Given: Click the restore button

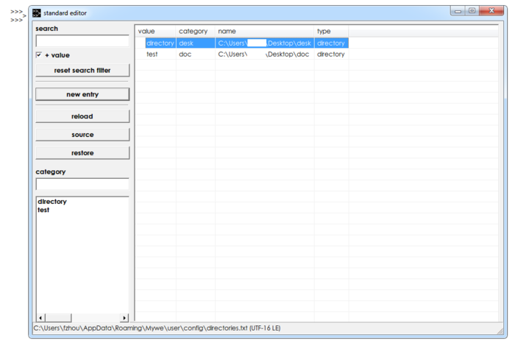Looking at the screenshot, I should point(82,153).
